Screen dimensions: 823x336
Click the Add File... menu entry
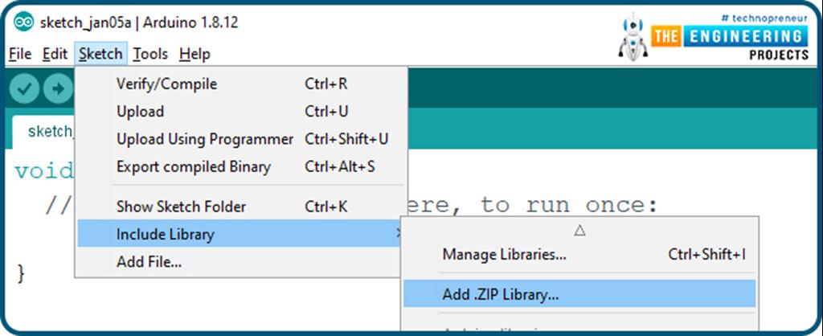pos(149,261)
